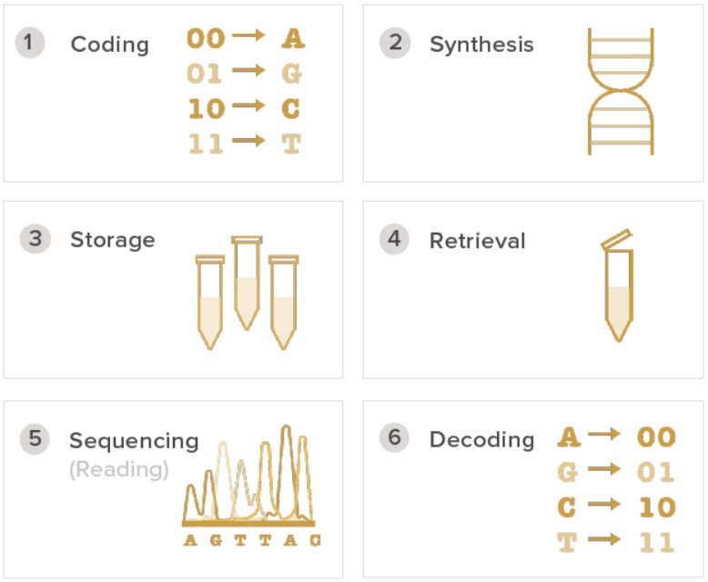Screen dimensions: 708x582
Task: Click the Decoding step label
Action: point(481,439)
